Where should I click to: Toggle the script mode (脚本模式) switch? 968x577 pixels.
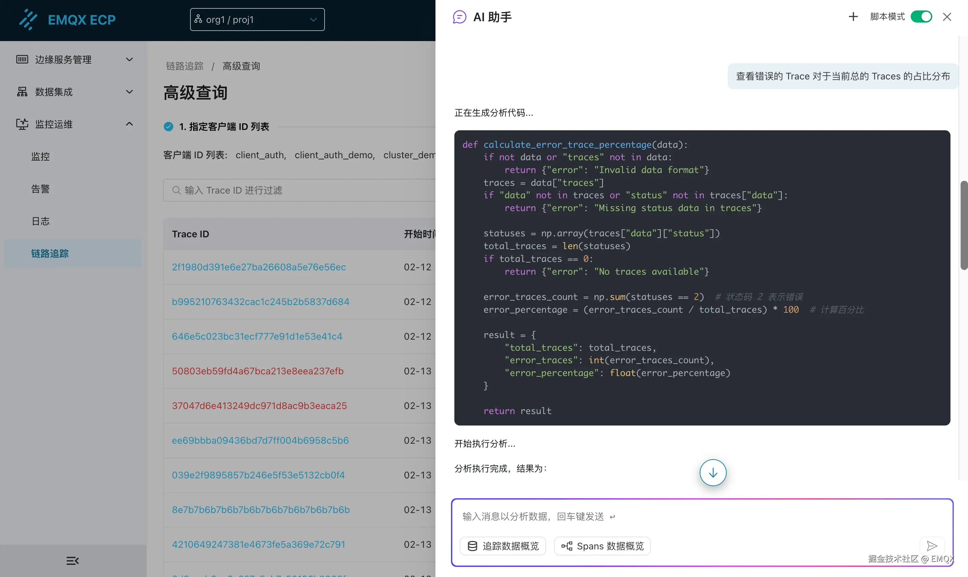[921, 17]
